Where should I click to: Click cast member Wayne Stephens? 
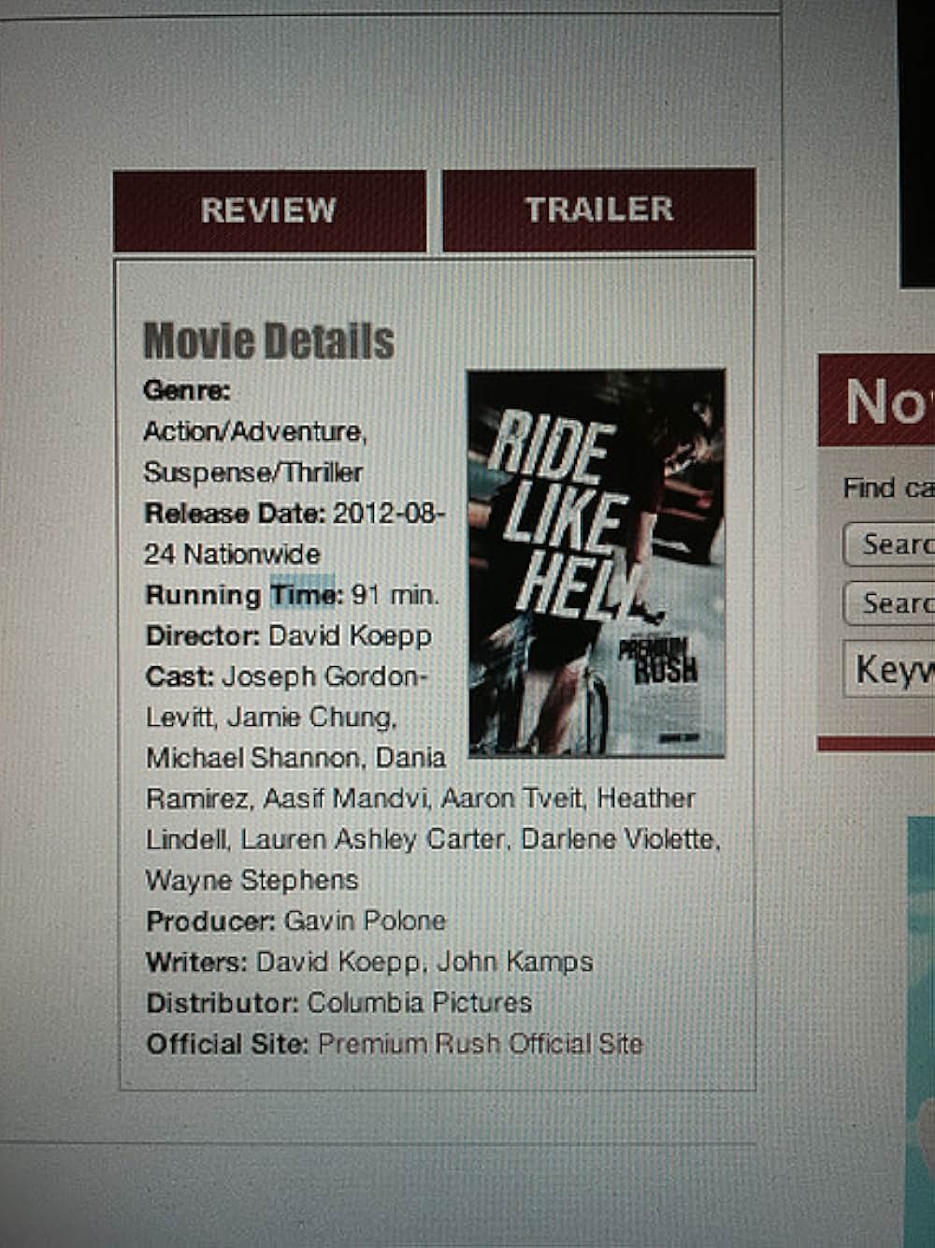tap(252, 880)
